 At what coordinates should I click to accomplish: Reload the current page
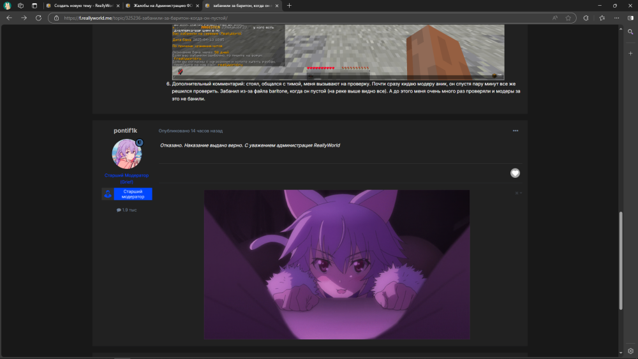[38, 18]
